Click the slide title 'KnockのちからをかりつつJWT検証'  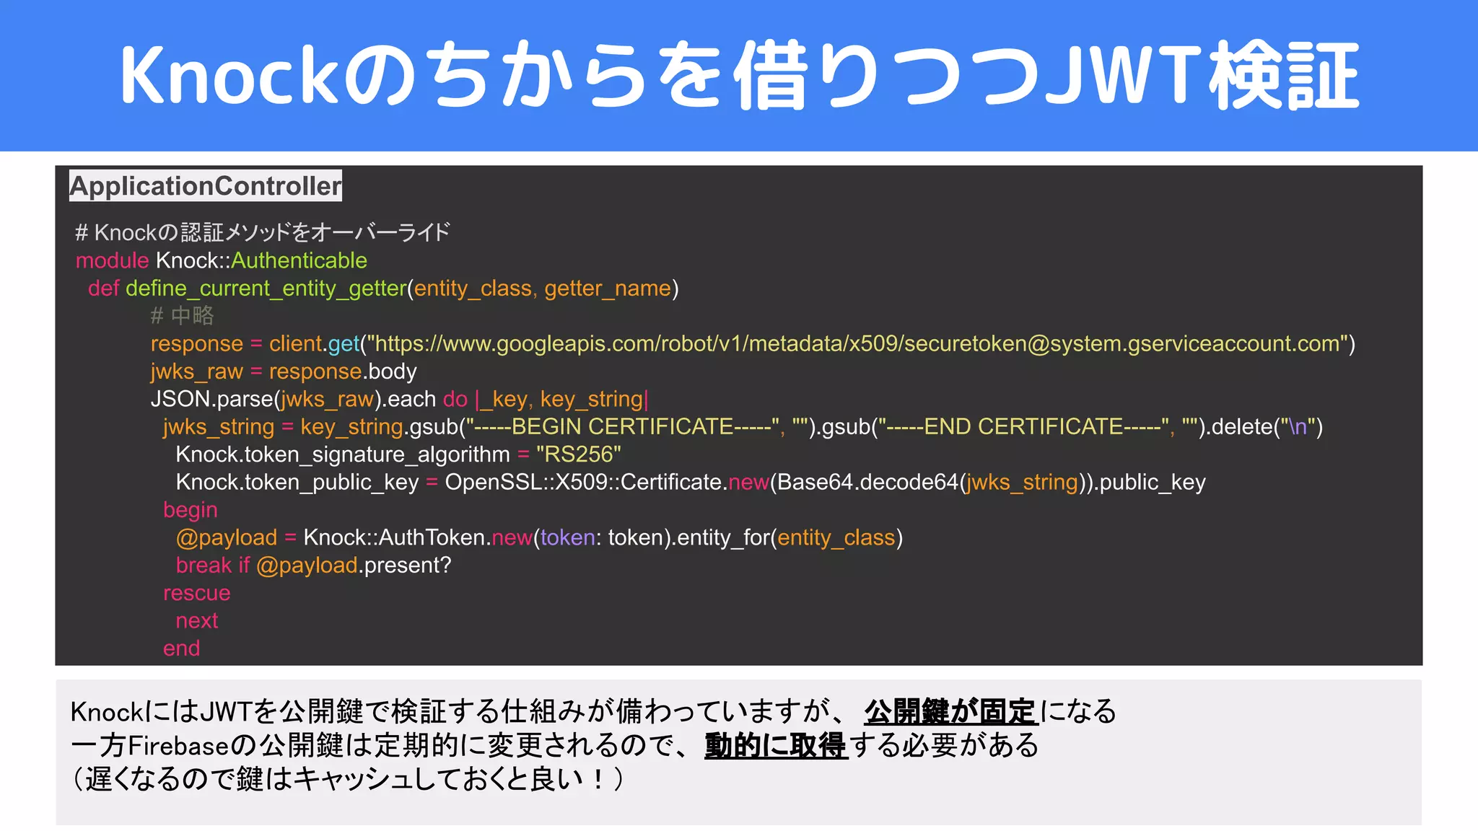739,75
